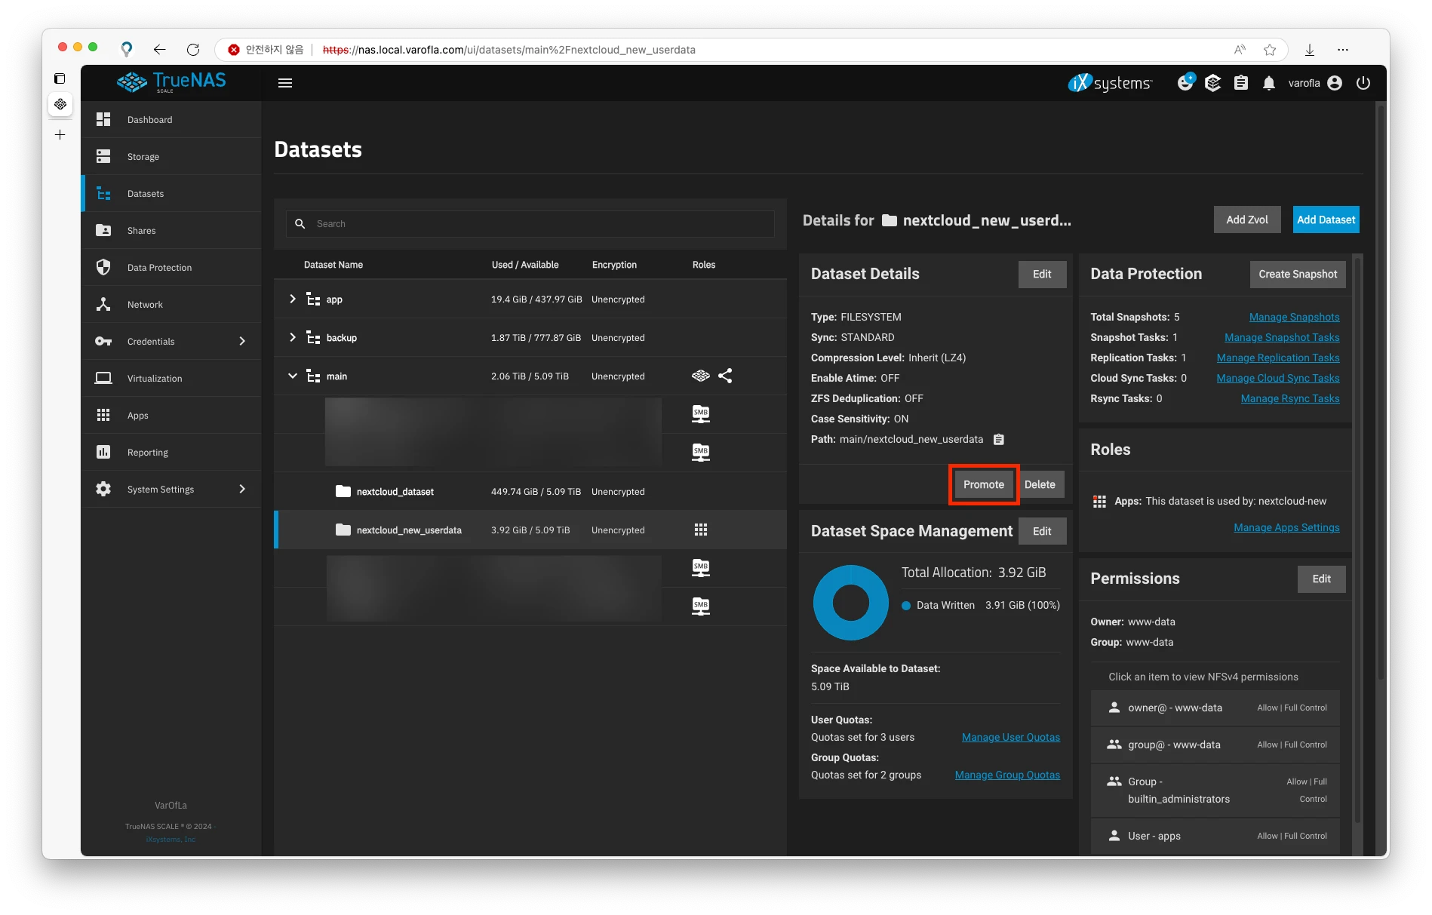
Task: Expand the app dataset tree
Action: pyautogui.click(x=293, y=299)
